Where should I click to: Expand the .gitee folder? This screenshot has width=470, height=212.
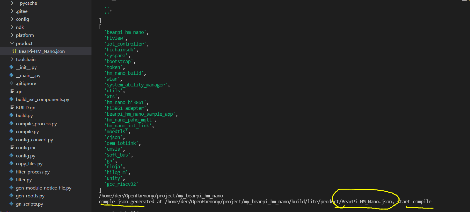(x=12, y=11)
